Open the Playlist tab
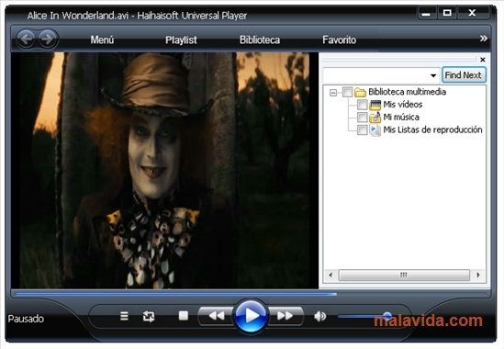This screenshot has width=504, height=349. pyautogui.click(x=181, y=39)
